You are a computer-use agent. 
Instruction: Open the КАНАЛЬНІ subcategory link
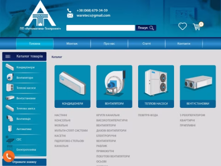pyautogui.click(x=61, y=146)
